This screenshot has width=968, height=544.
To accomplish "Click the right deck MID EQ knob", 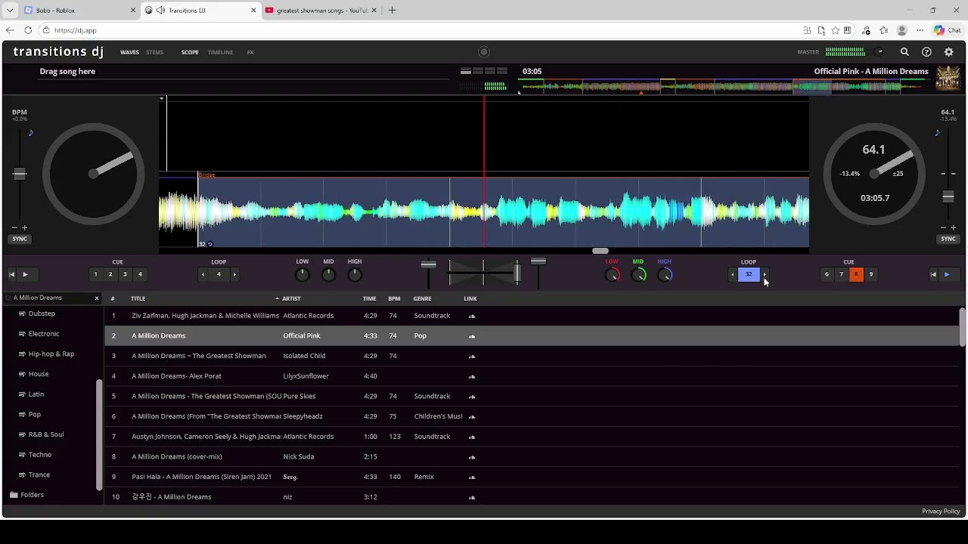I will coord(639,275).
